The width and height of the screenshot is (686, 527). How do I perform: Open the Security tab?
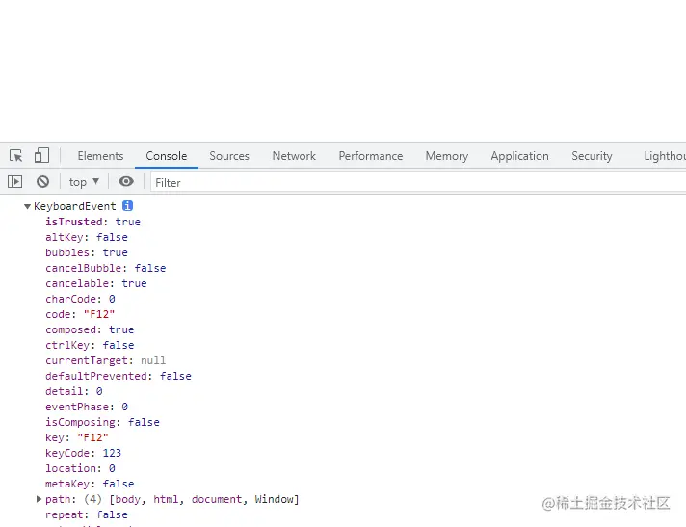point(592,156)
